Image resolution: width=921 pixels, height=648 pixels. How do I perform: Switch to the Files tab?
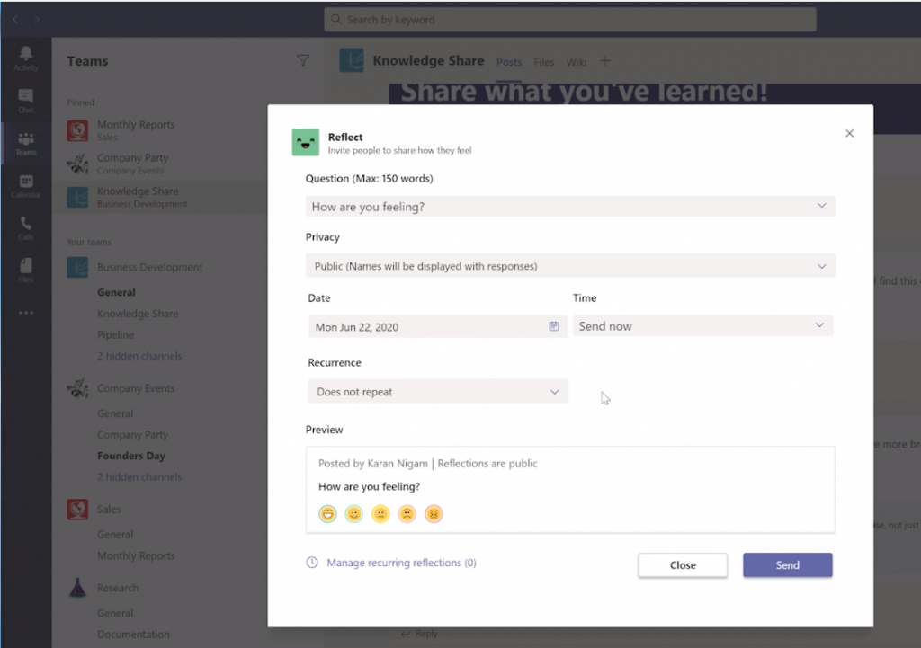pyautogui.click(x=543, y=62)
